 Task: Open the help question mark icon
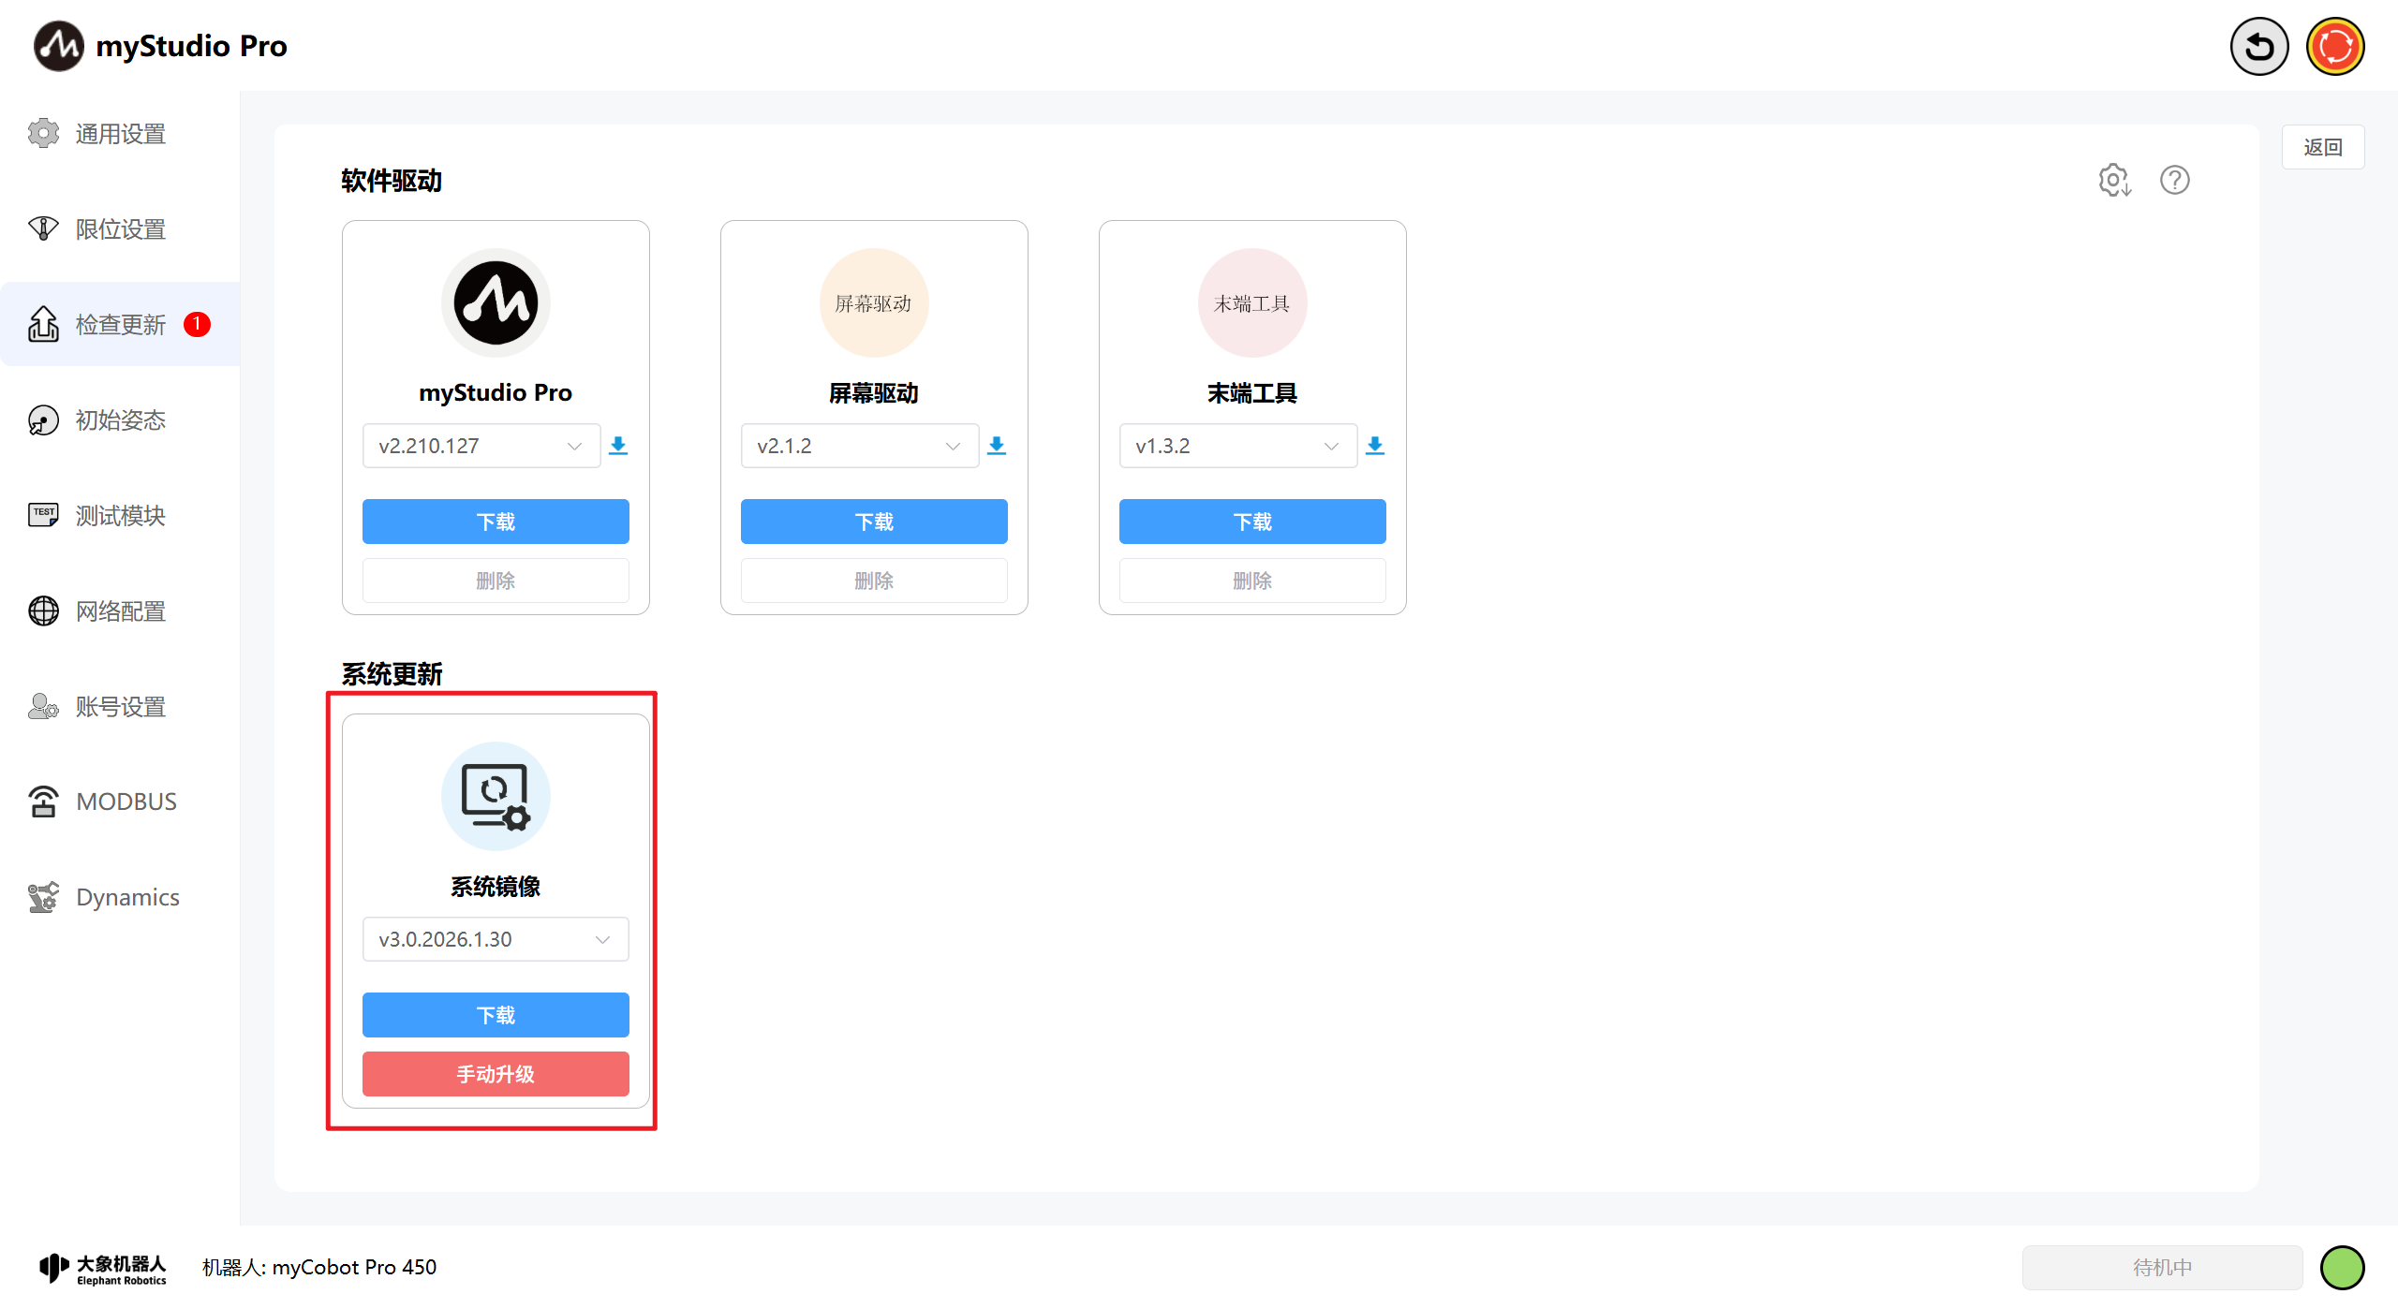pos(2174,180)
